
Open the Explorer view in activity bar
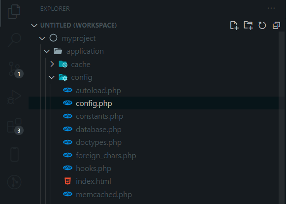14,12
